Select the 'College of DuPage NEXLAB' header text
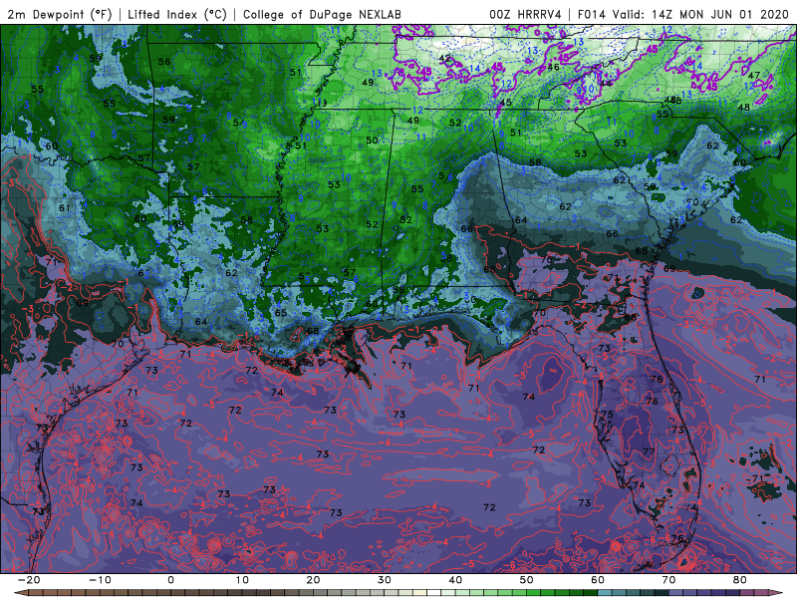Screen dimensions: 797x598 (x=322, y=14)
